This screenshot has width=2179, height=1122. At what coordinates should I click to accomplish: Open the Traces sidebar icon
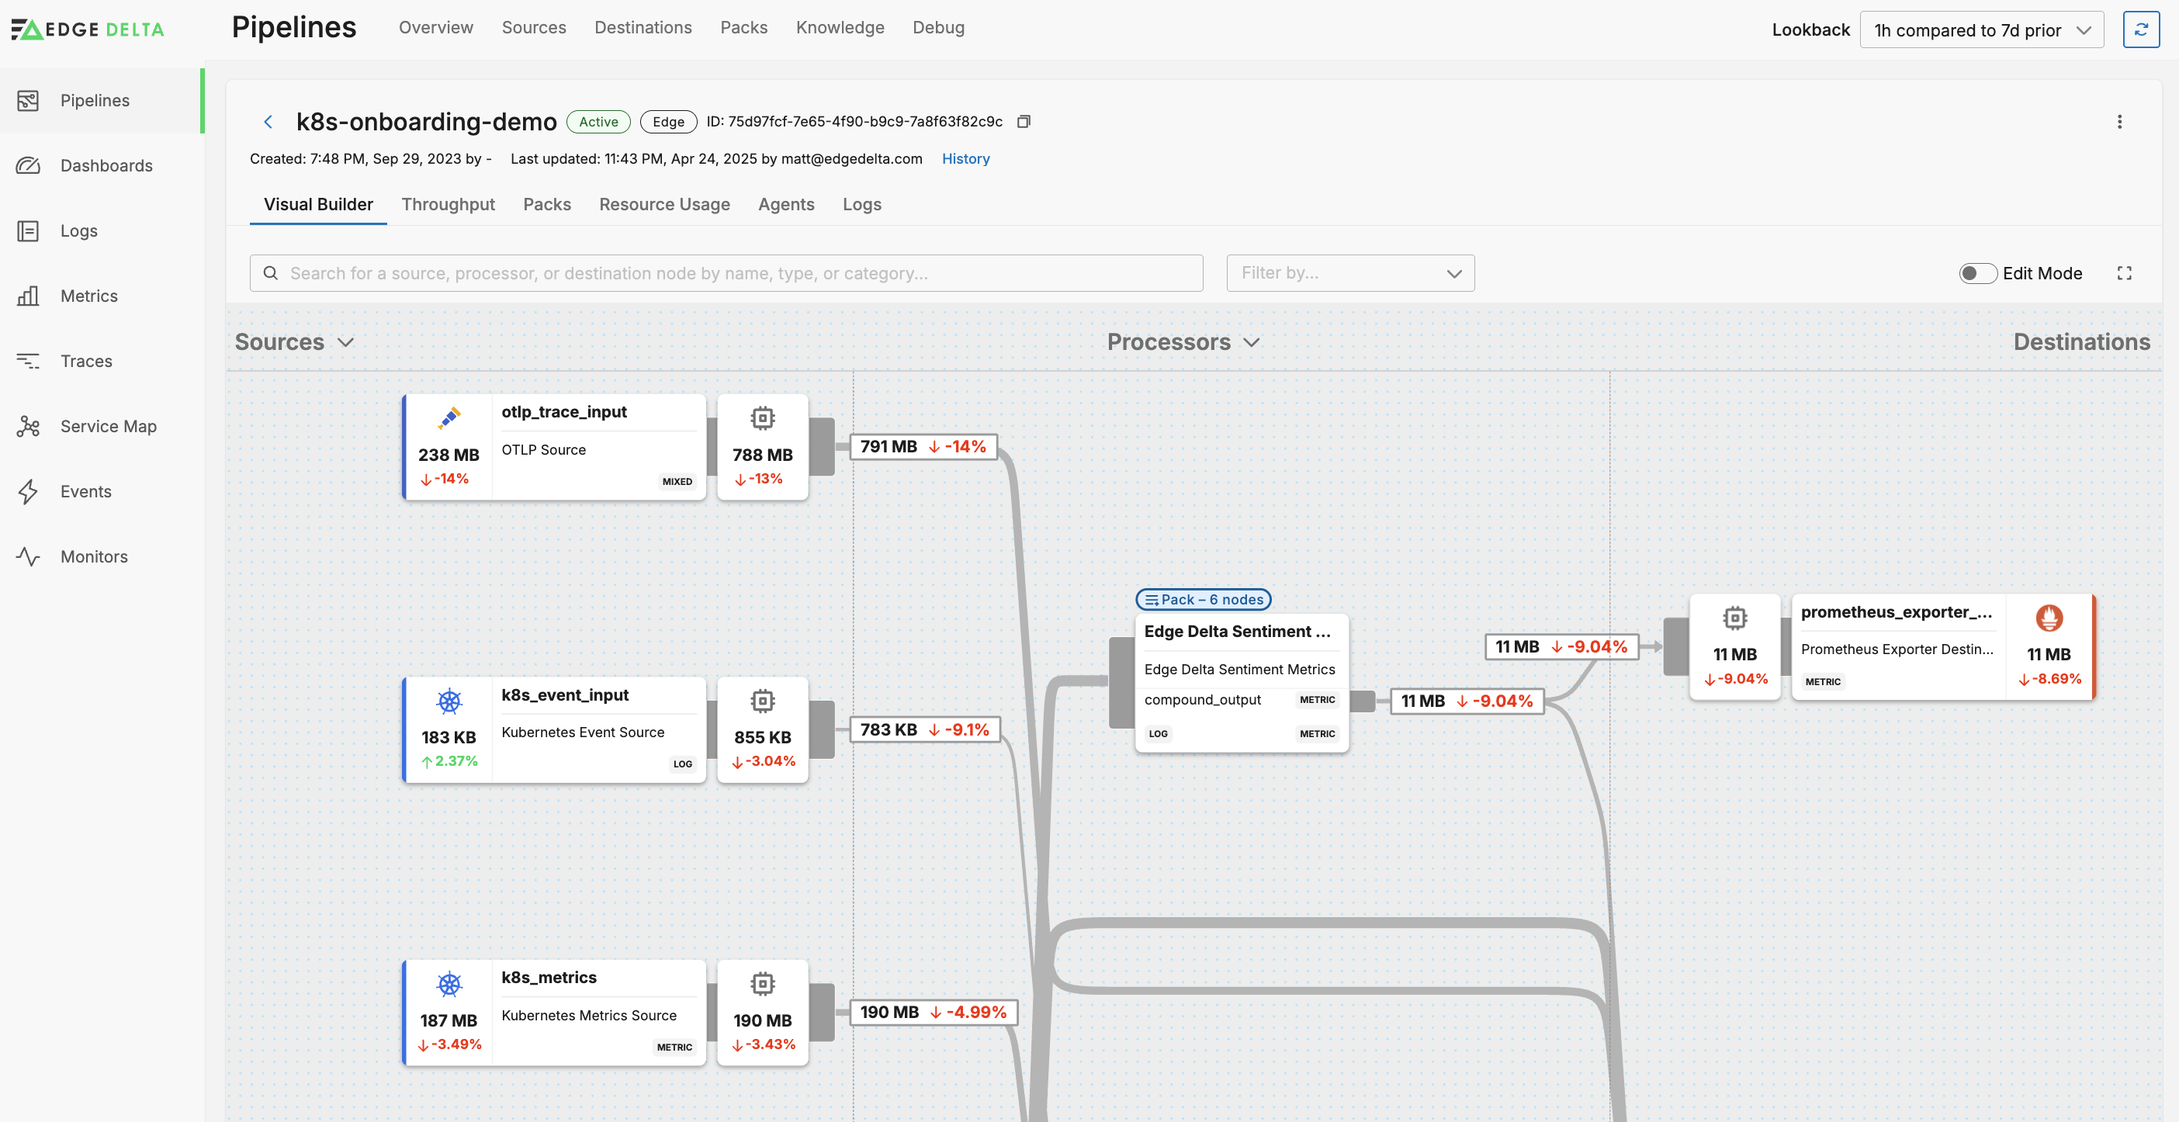(28, 361)
